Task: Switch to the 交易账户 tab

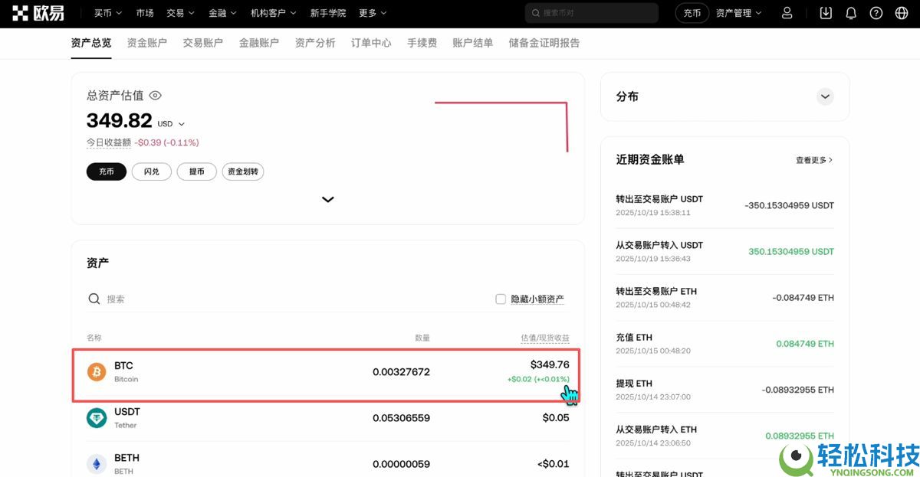Action: tap(202, 43)
